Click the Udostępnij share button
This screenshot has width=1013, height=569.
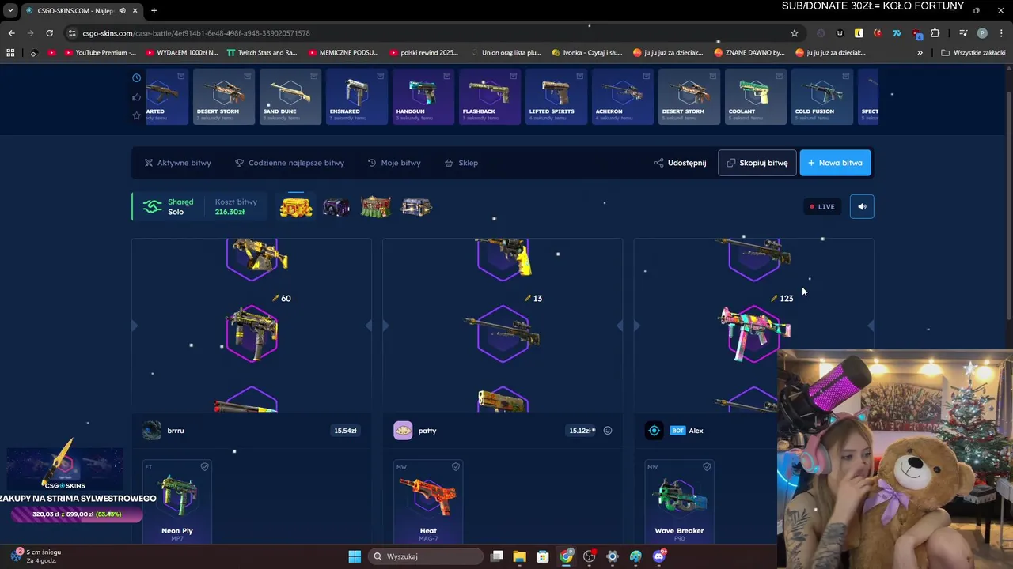click(680, 163)
